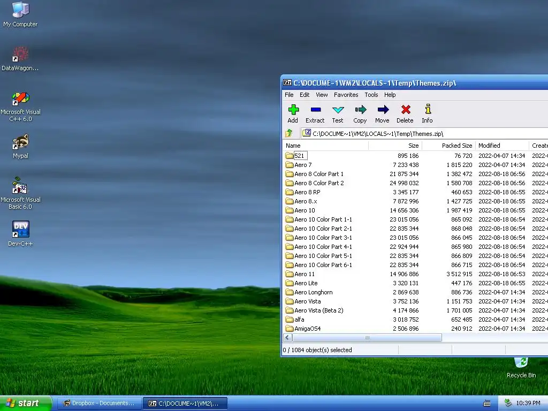Go up one folder level in 7-Zip
This screenshot has height=411, width=548.
289,133
